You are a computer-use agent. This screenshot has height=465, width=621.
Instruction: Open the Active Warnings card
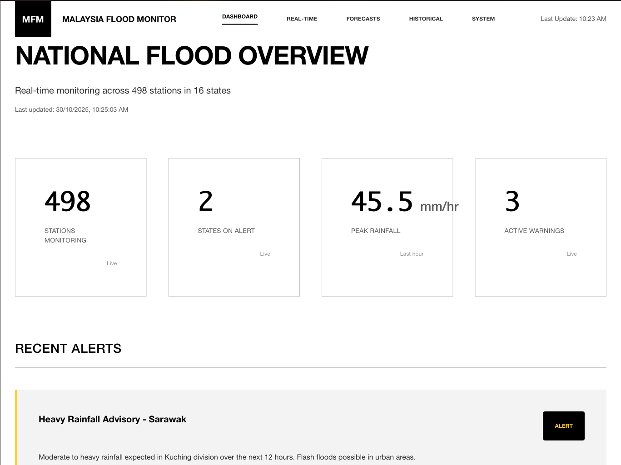coord(540,227)
